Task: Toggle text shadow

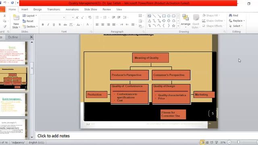Action: [x=60, y=25]
